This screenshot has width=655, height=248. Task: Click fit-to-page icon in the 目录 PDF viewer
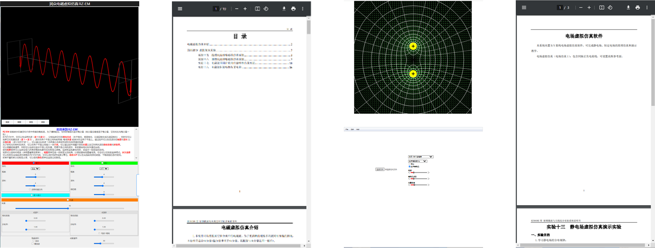(257, 9)
